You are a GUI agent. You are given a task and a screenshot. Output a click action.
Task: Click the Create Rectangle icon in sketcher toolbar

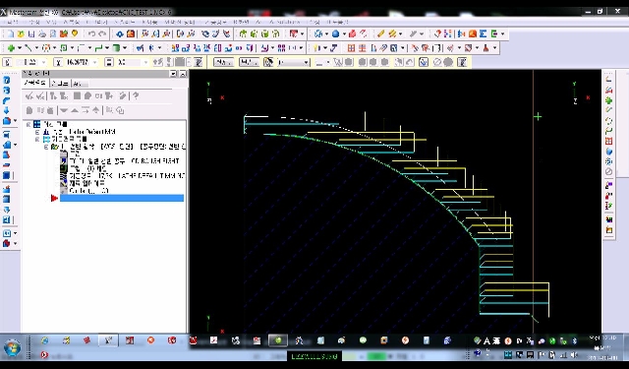click(64, 48)
